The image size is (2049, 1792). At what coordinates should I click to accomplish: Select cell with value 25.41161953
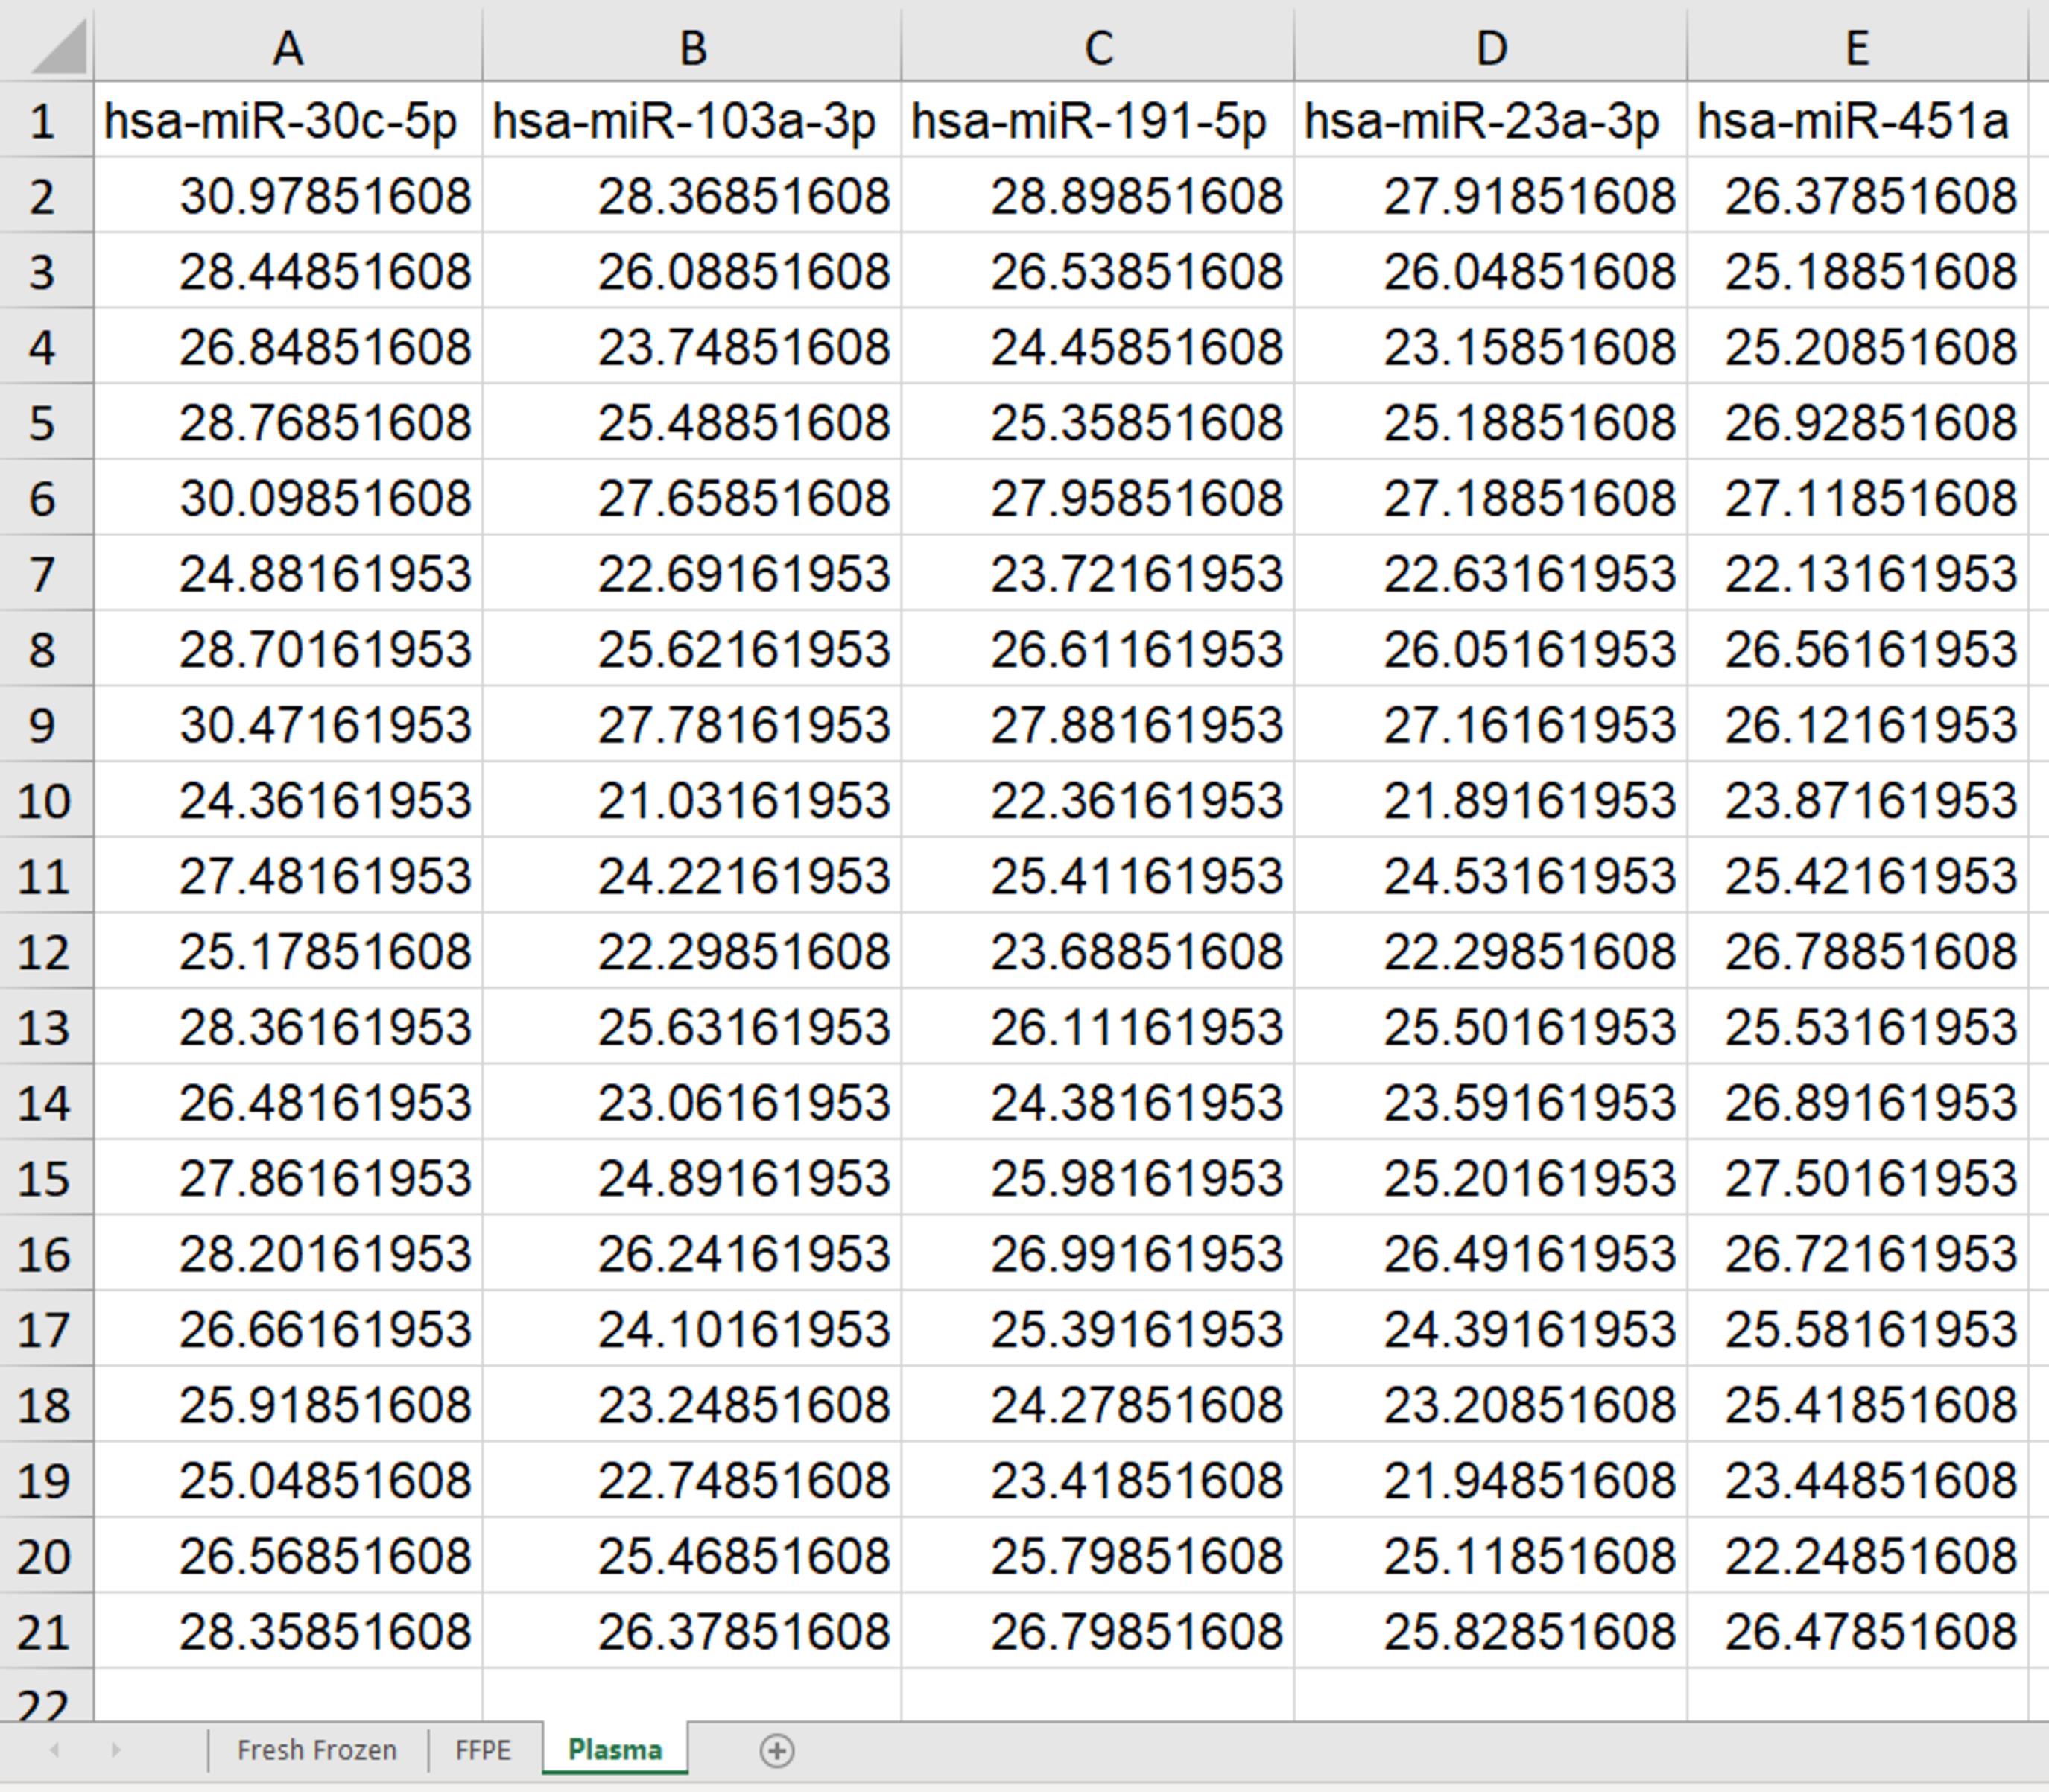point(1098,875)
